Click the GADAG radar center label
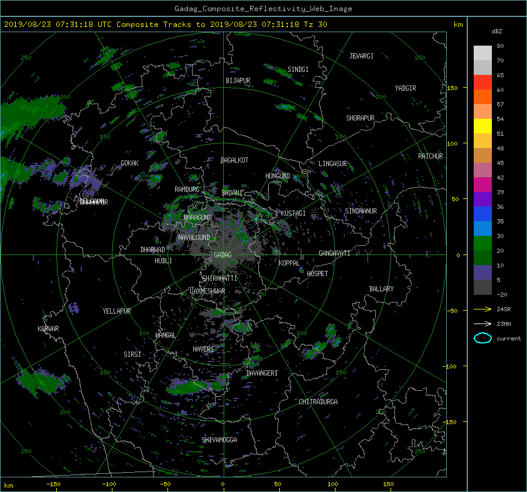527x492 pixels. (223, 255)
